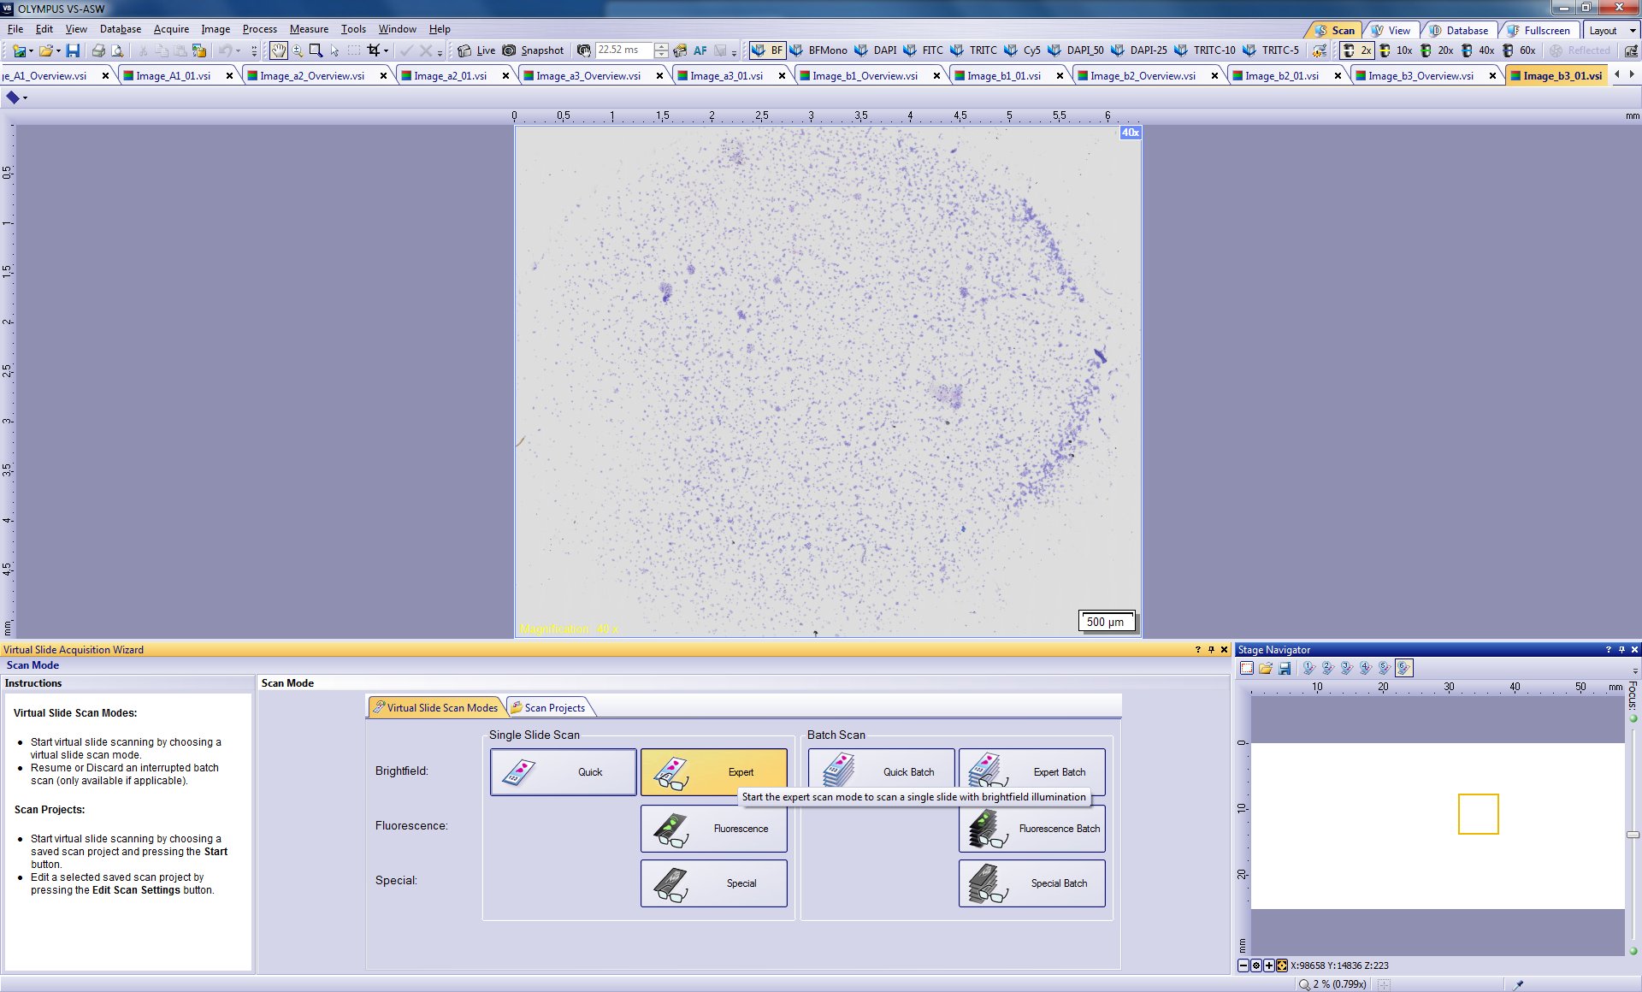Open the Acquire menu
The height and width of the screenshot is (992, 1642).
(x=171, y=29)
